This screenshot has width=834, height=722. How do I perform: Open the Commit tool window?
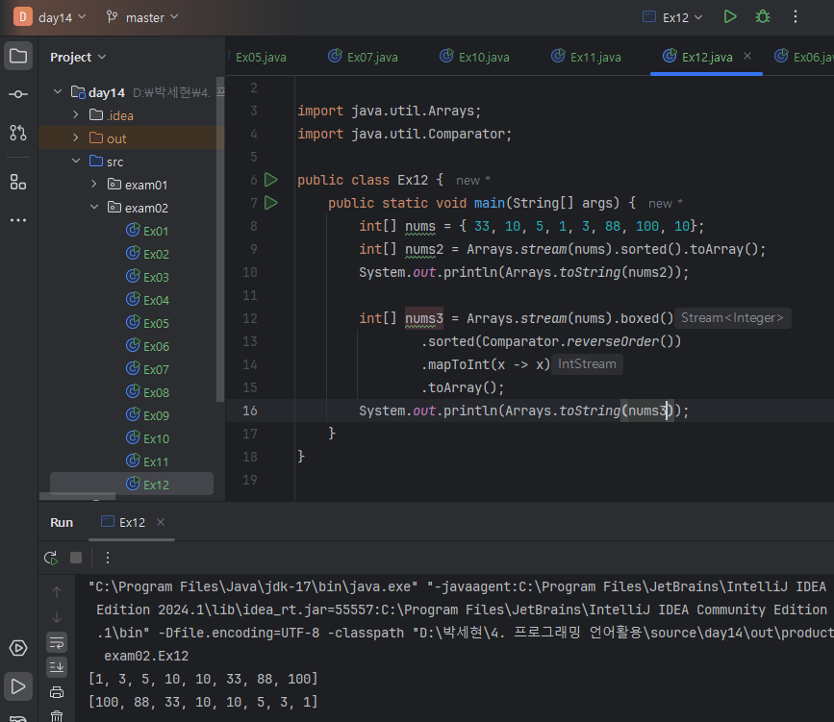[18, 94]
